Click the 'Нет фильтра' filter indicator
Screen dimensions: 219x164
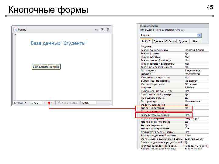point(67,103)
